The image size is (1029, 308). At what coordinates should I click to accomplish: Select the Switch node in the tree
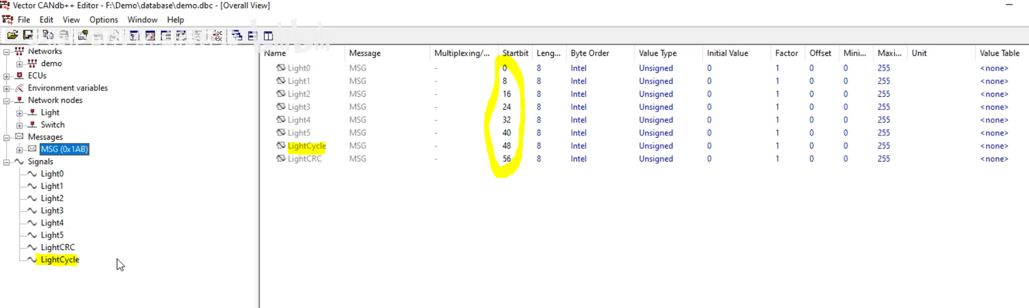click(x=53, y=125)
